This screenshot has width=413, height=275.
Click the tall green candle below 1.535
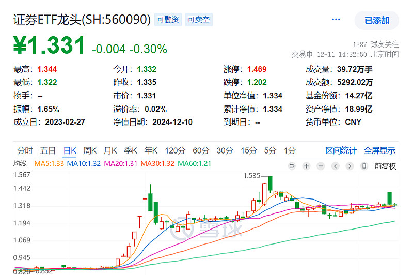(x=270, y=183)
